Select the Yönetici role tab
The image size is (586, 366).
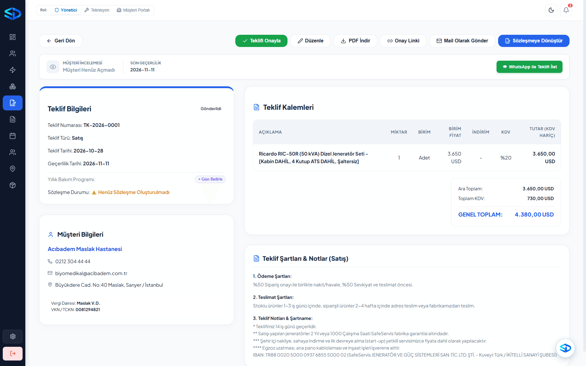pyautogui.click(x=66, y=10)
